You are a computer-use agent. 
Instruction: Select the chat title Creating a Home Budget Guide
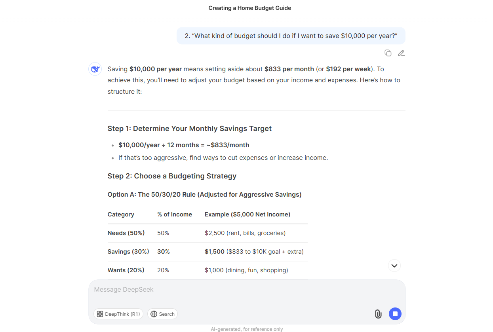click(x=249, y=8)
